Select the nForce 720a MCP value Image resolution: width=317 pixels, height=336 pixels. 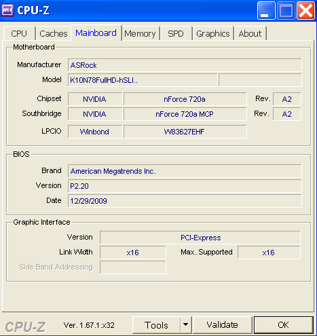pos(185,114)
